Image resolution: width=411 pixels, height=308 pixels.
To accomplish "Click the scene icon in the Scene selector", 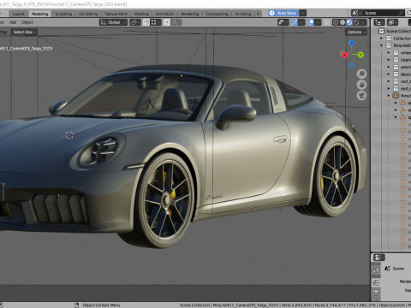I will pos(355,13).
